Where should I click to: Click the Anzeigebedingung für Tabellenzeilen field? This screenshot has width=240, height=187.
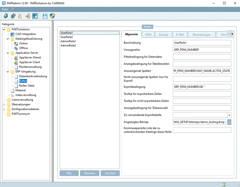202,64
